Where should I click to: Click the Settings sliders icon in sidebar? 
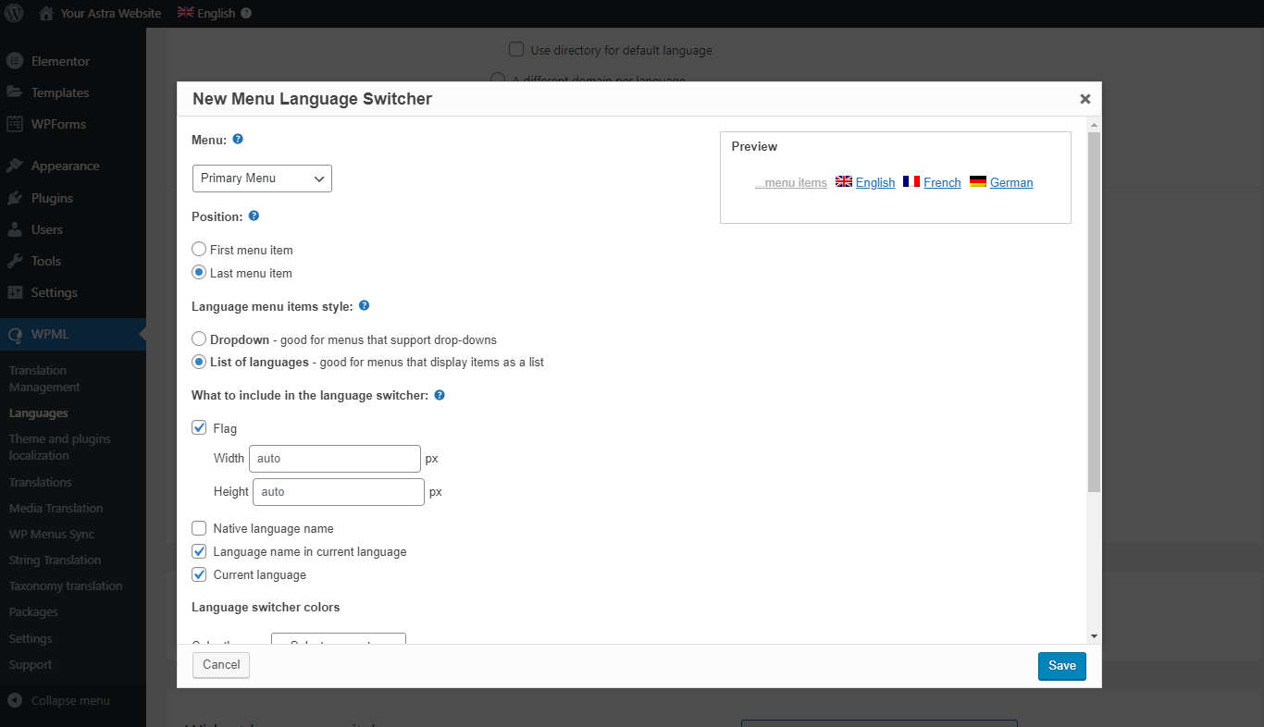point(15,292)
